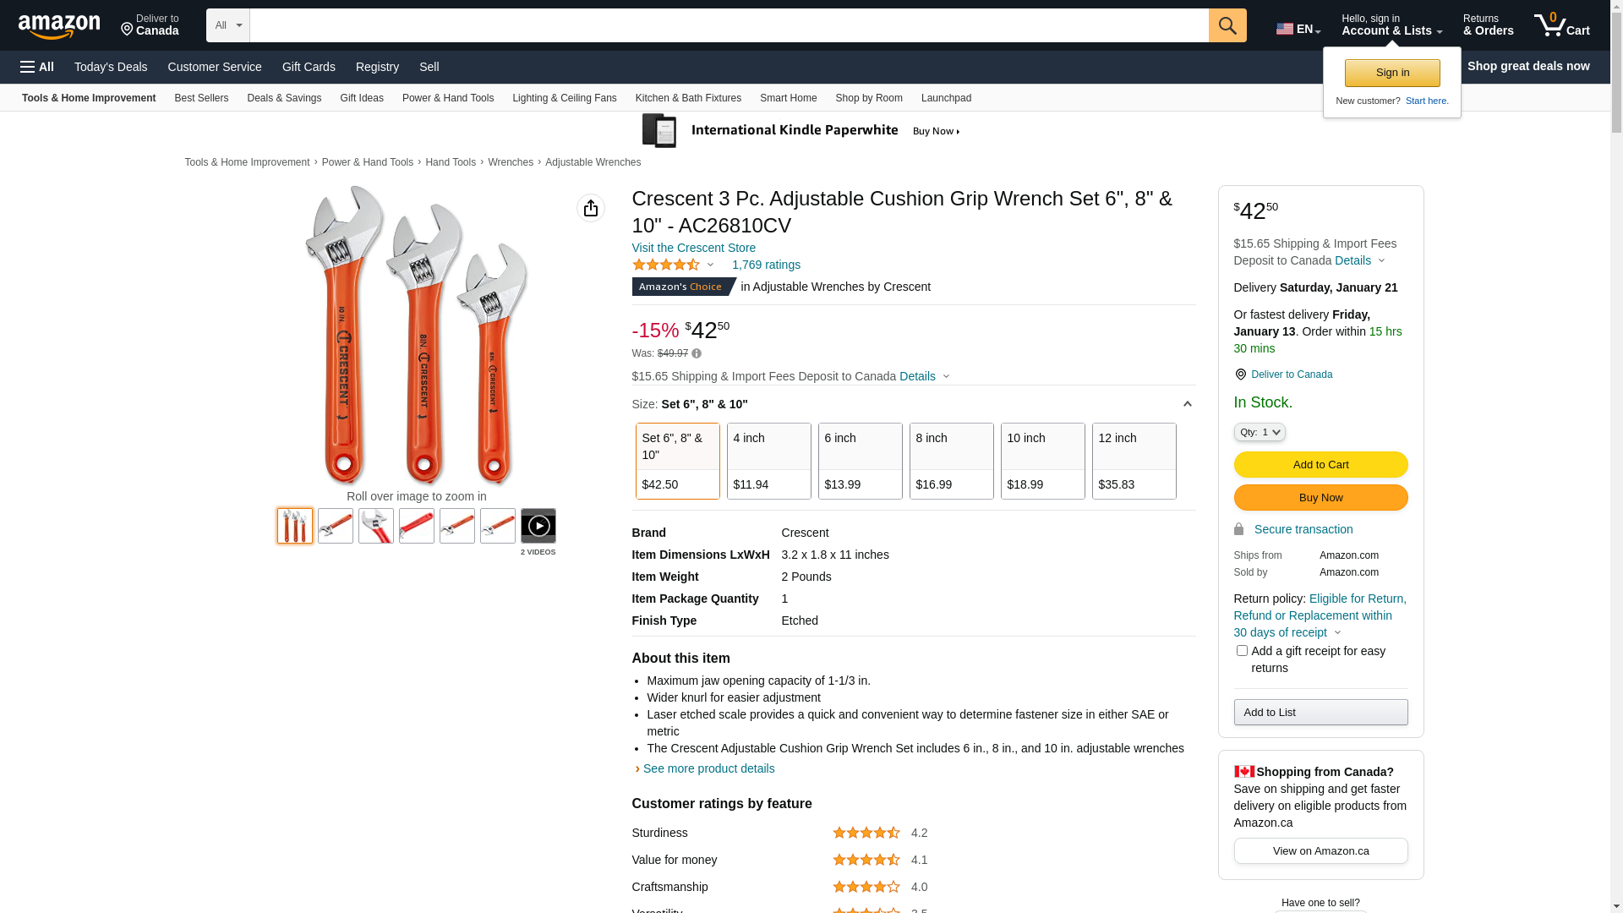Open Today's Deals in navigation
This screenshot has width=1623, height=913.
pos(111,67)
